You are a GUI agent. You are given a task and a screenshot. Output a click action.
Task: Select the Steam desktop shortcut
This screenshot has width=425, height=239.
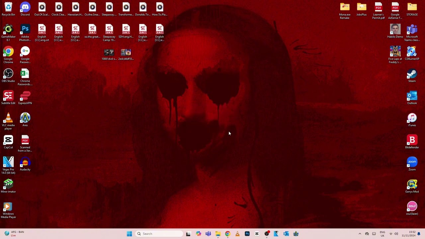click(x=412, y=76)
